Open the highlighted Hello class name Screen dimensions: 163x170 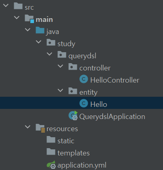point(99,104)
